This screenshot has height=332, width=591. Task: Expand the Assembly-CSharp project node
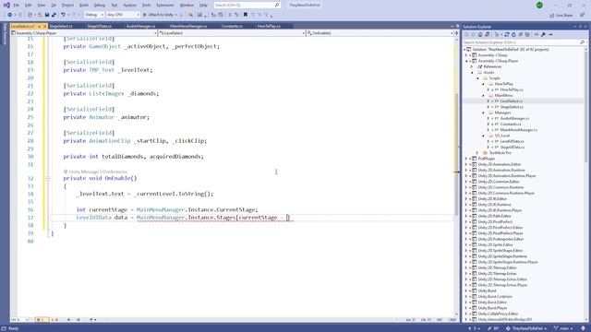466,55
